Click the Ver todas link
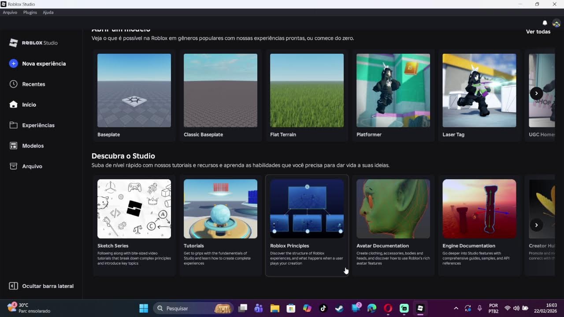Screen dimensions: 564x317 538,32
